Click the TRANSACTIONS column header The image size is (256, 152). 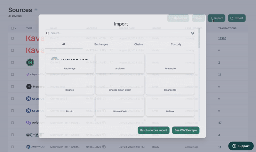227,28
